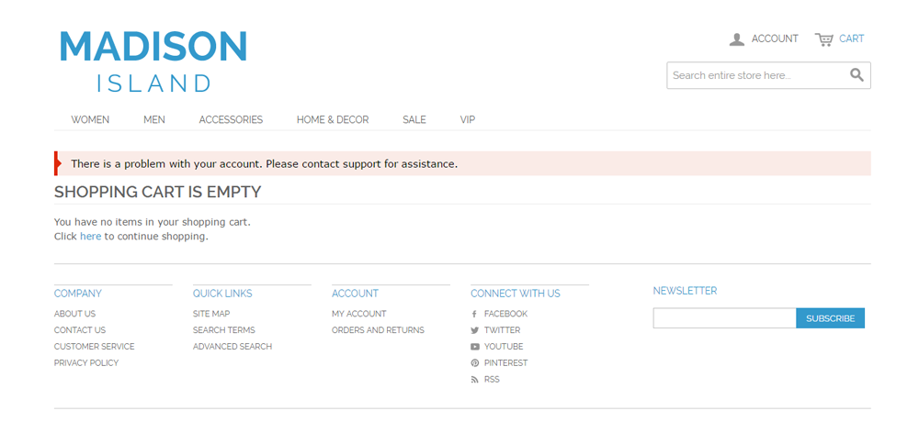
Task: Open the Facebook icon link
Action: click(475, 314)
